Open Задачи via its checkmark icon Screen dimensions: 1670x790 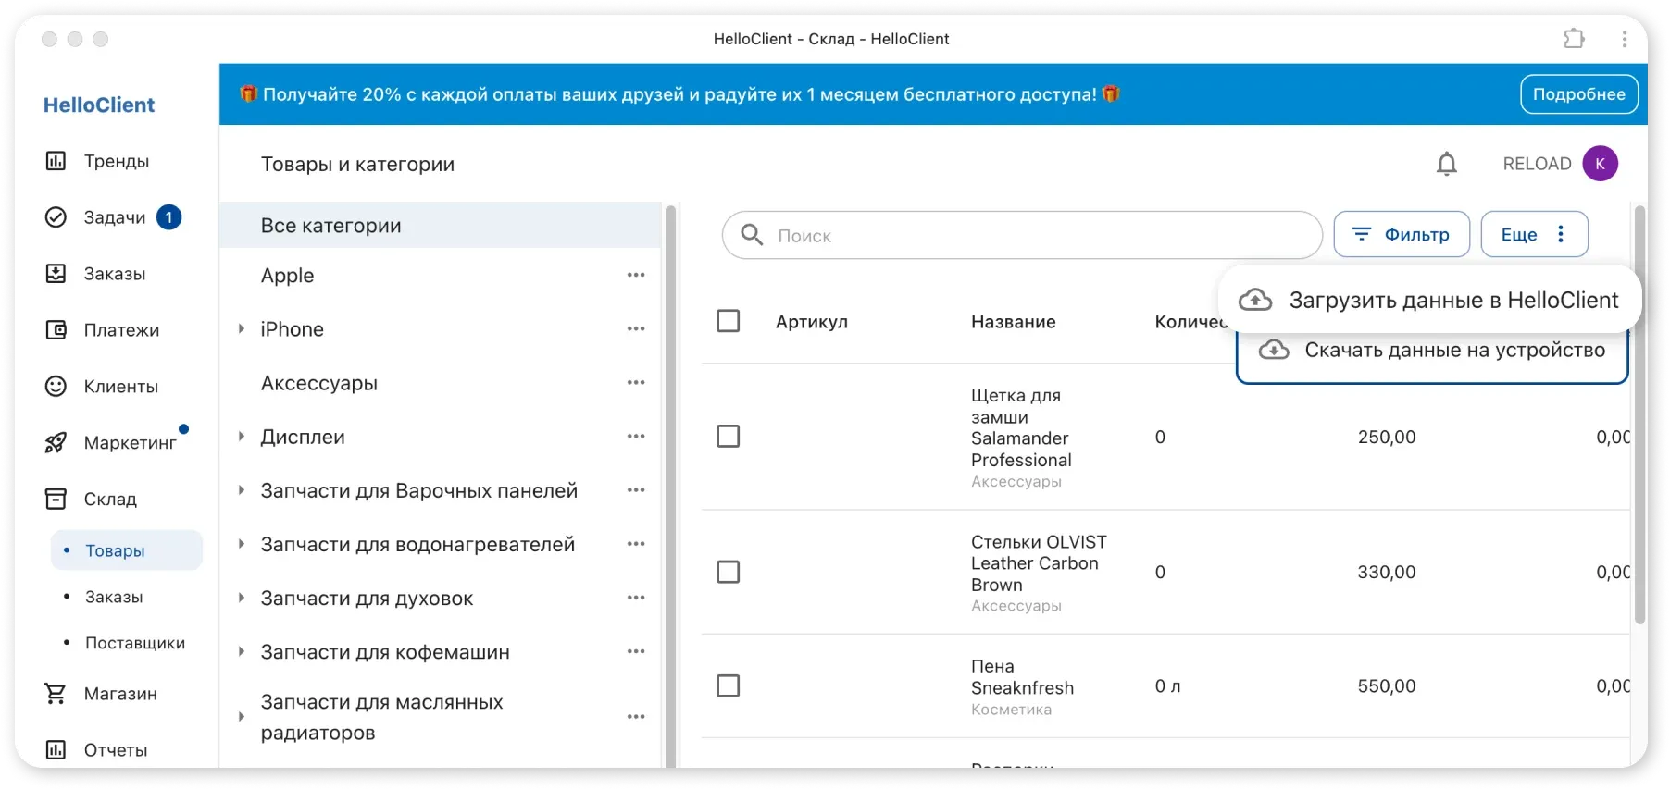56,217
